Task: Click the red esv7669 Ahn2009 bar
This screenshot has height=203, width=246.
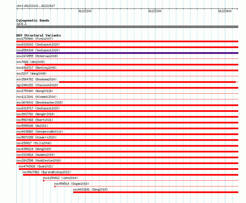Action: (132, 65)
